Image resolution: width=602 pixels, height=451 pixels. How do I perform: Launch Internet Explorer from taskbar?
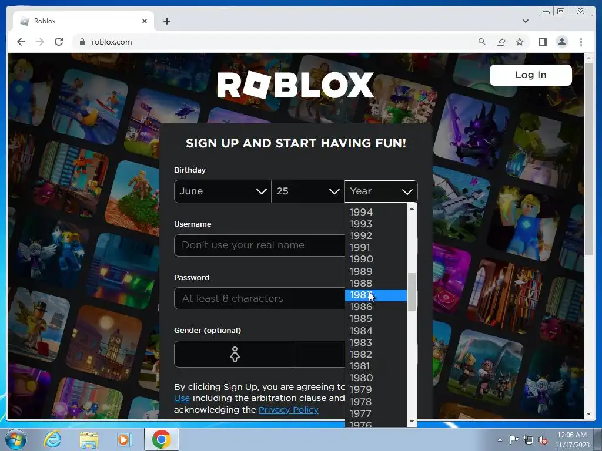click(x=52, y=439)
